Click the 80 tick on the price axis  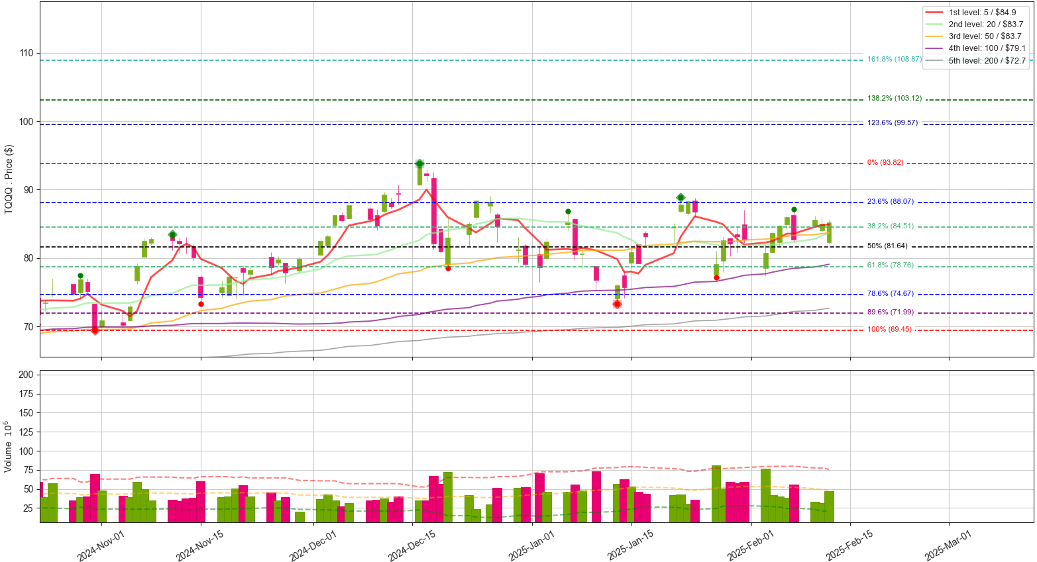(x=28, y=258)
